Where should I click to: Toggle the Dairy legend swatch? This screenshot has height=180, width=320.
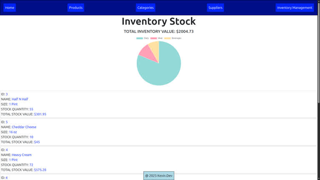[140, 38]
